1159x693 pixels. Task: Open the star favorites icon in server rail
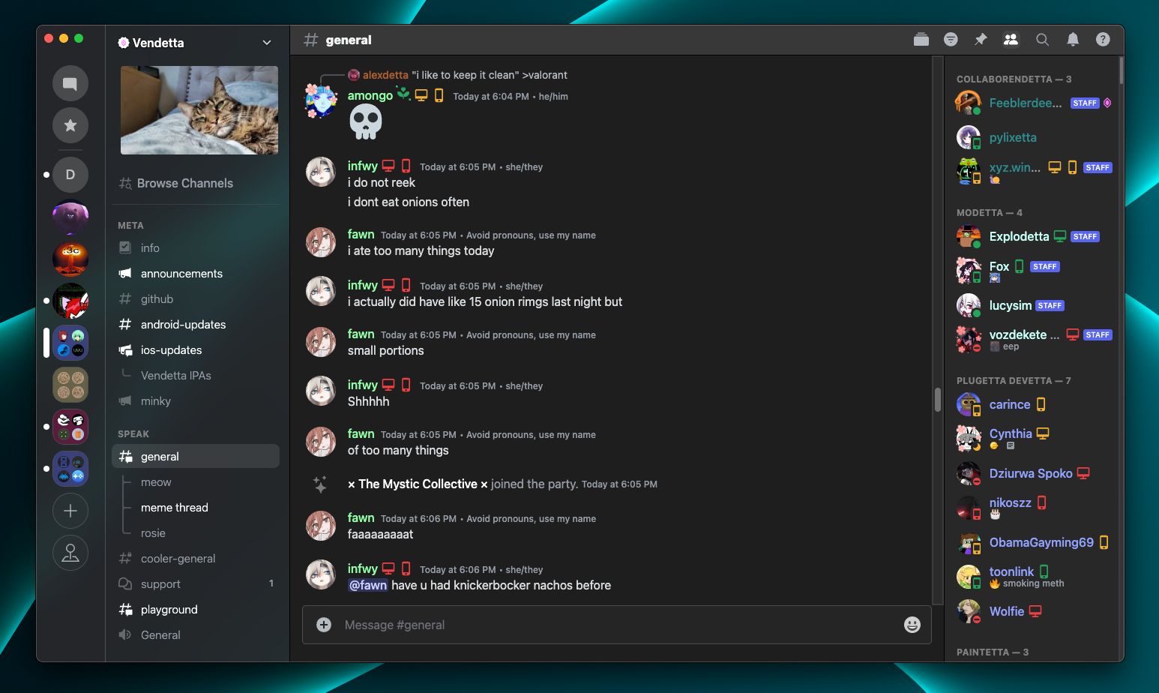pos(70,125)
